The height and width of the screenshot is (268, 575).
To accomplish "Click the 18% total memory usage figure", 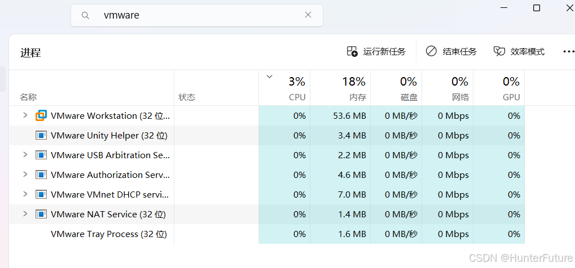I will pyautogui.click(x=354, y=81).
